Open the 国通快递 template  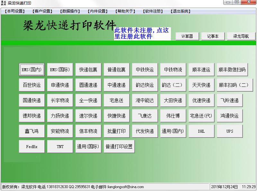(32, 100)
